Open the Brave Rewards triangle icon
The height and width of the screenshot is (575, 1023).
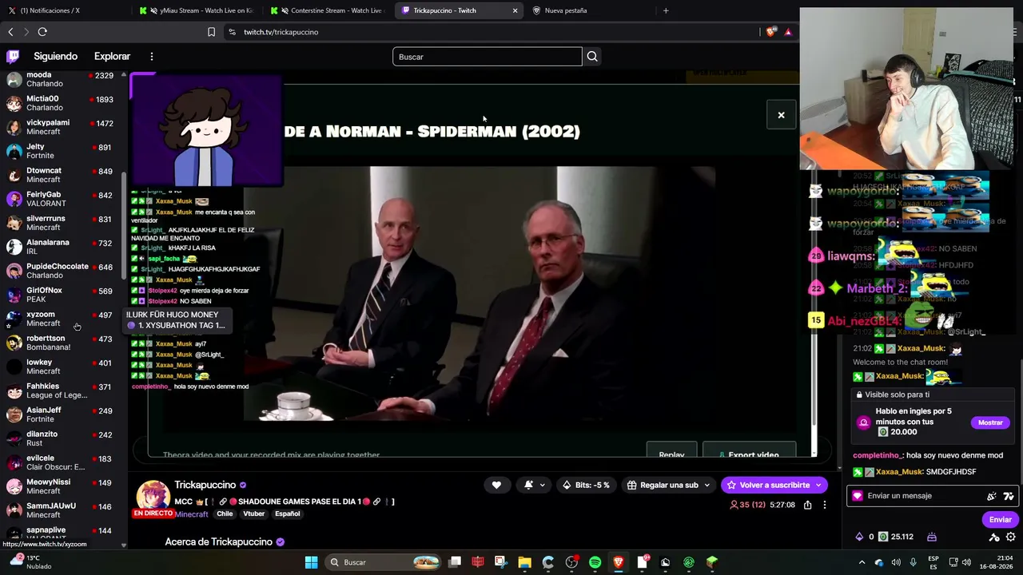click(x=787, y=32)
